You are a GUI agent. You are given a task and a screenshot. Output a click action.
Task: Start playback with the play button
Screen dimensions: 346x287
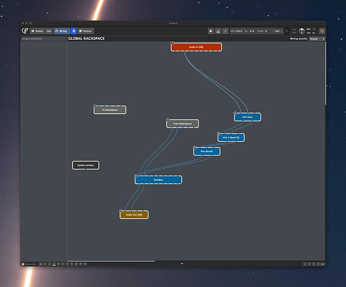[211, 31]
